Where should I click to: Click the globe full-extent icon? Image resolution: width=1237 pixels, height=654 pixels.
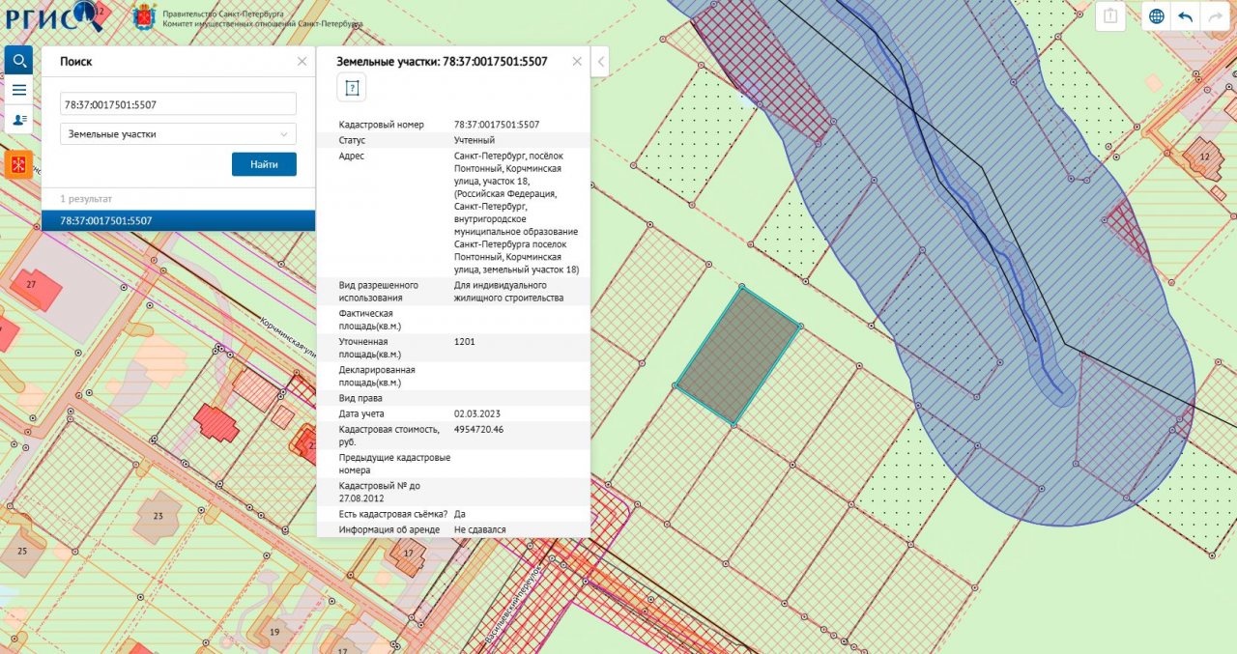1156,16
